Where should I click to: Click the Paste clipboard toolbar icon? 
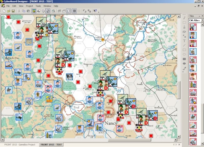(28, 11)
